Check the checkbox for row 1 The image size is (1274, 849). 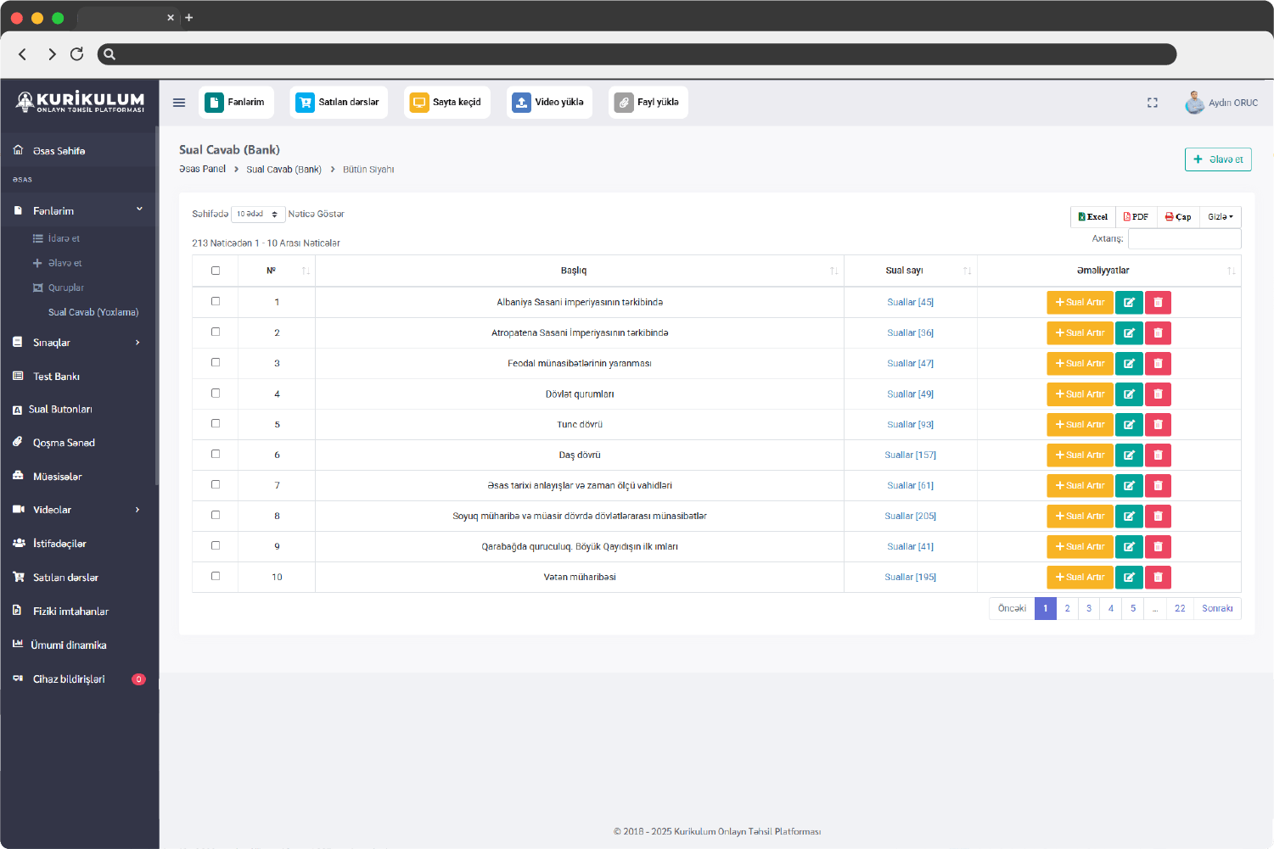click(215, 301)
